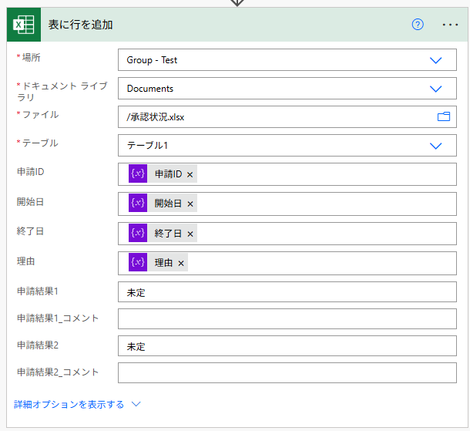This screenshot has width=470, height=431.
Task: Click the 申請結果2 field containing 未定
Action: coord(287,346)
